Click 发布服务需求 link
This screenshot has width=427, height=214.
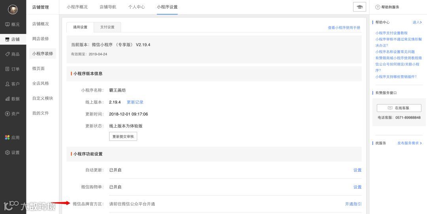click(x=410, y=143)
